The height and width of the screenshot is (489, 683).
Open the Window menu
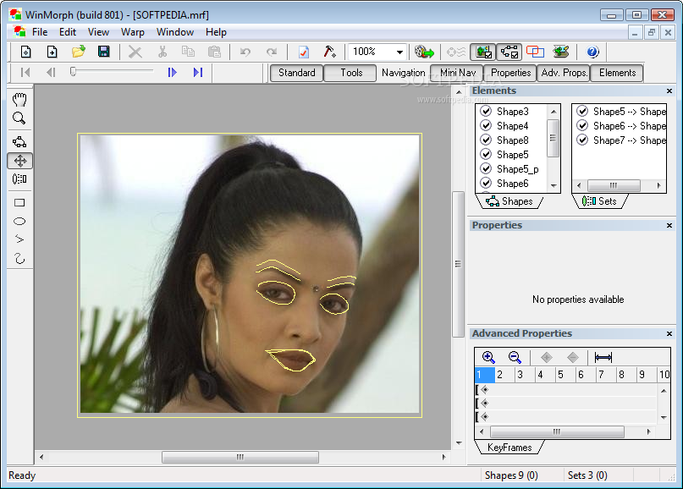pos(175,32)
